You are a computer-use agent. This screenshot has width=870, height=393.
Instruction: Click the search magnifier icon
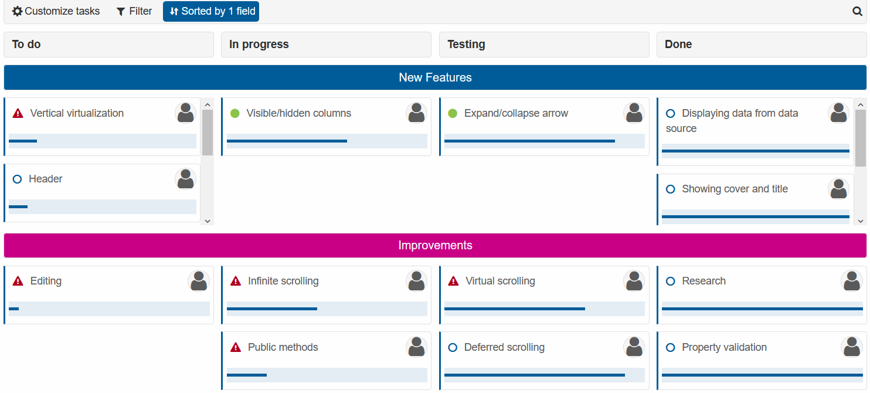coord(857,12)
